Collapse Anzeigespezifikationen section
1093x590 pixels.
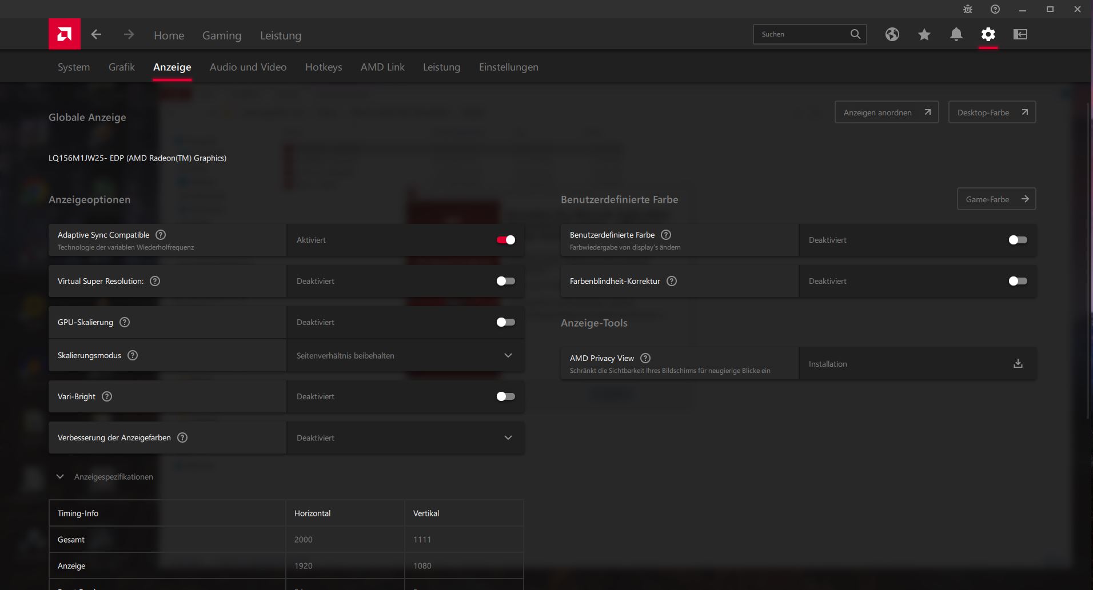pos(60,476)
